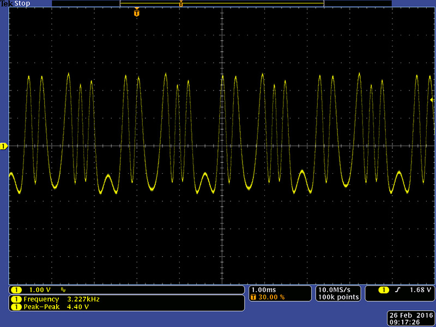Click the Stop acquisition status indicator

pos(22,3)
